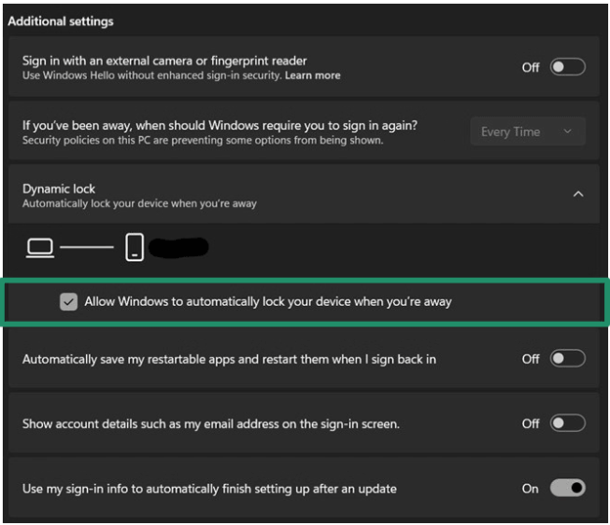
Task: Click the Dynamic lock title text
Action: (59, 189)
